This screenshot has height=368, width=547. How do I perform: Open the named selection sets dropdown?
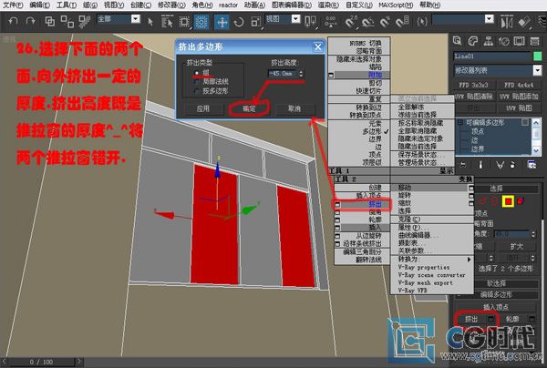coord(490,19)
